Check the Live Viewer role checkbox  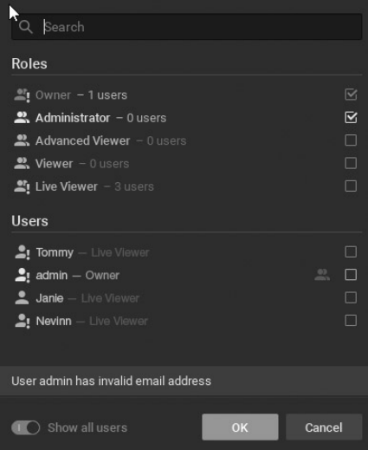[x=351, y=186]
